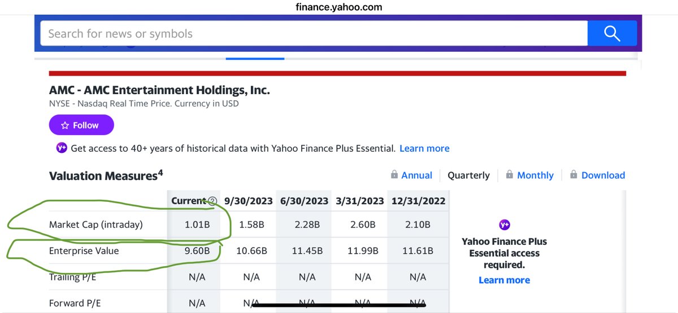Viewport: 678px width, 313px height.
Task: Click market cap value 2.28B
Action: point(307,224)
